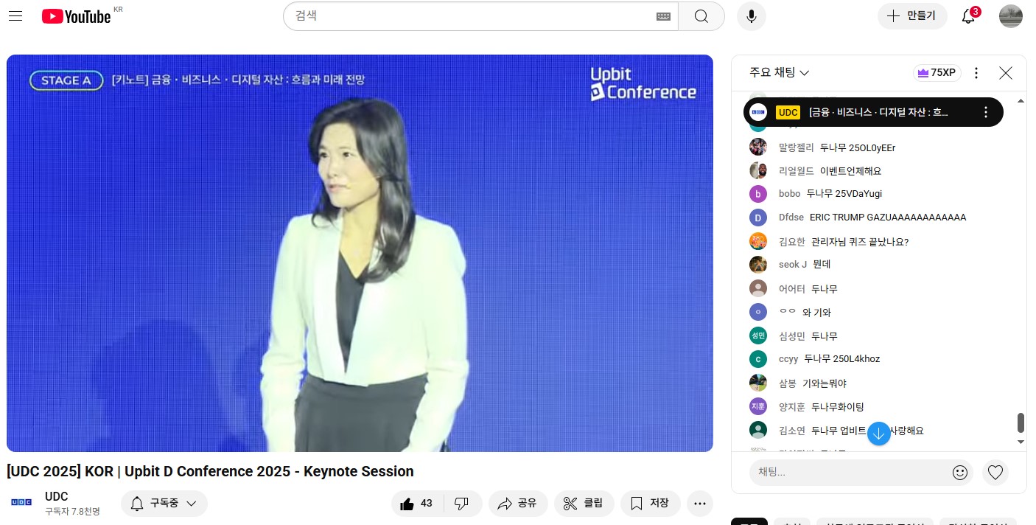Screen dimensions: 1036x525
Task: Open the UDC channel name link
Action: pos(57,496)
